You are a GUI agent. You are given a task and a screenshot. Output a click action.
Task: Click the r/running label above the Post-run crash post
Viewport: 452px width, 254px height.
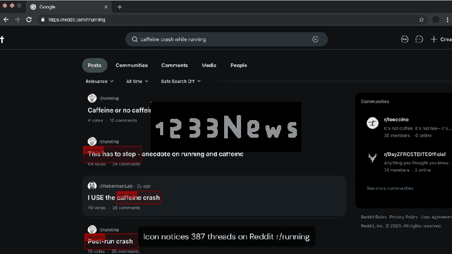pyautogui.click(x=109, y=229)
